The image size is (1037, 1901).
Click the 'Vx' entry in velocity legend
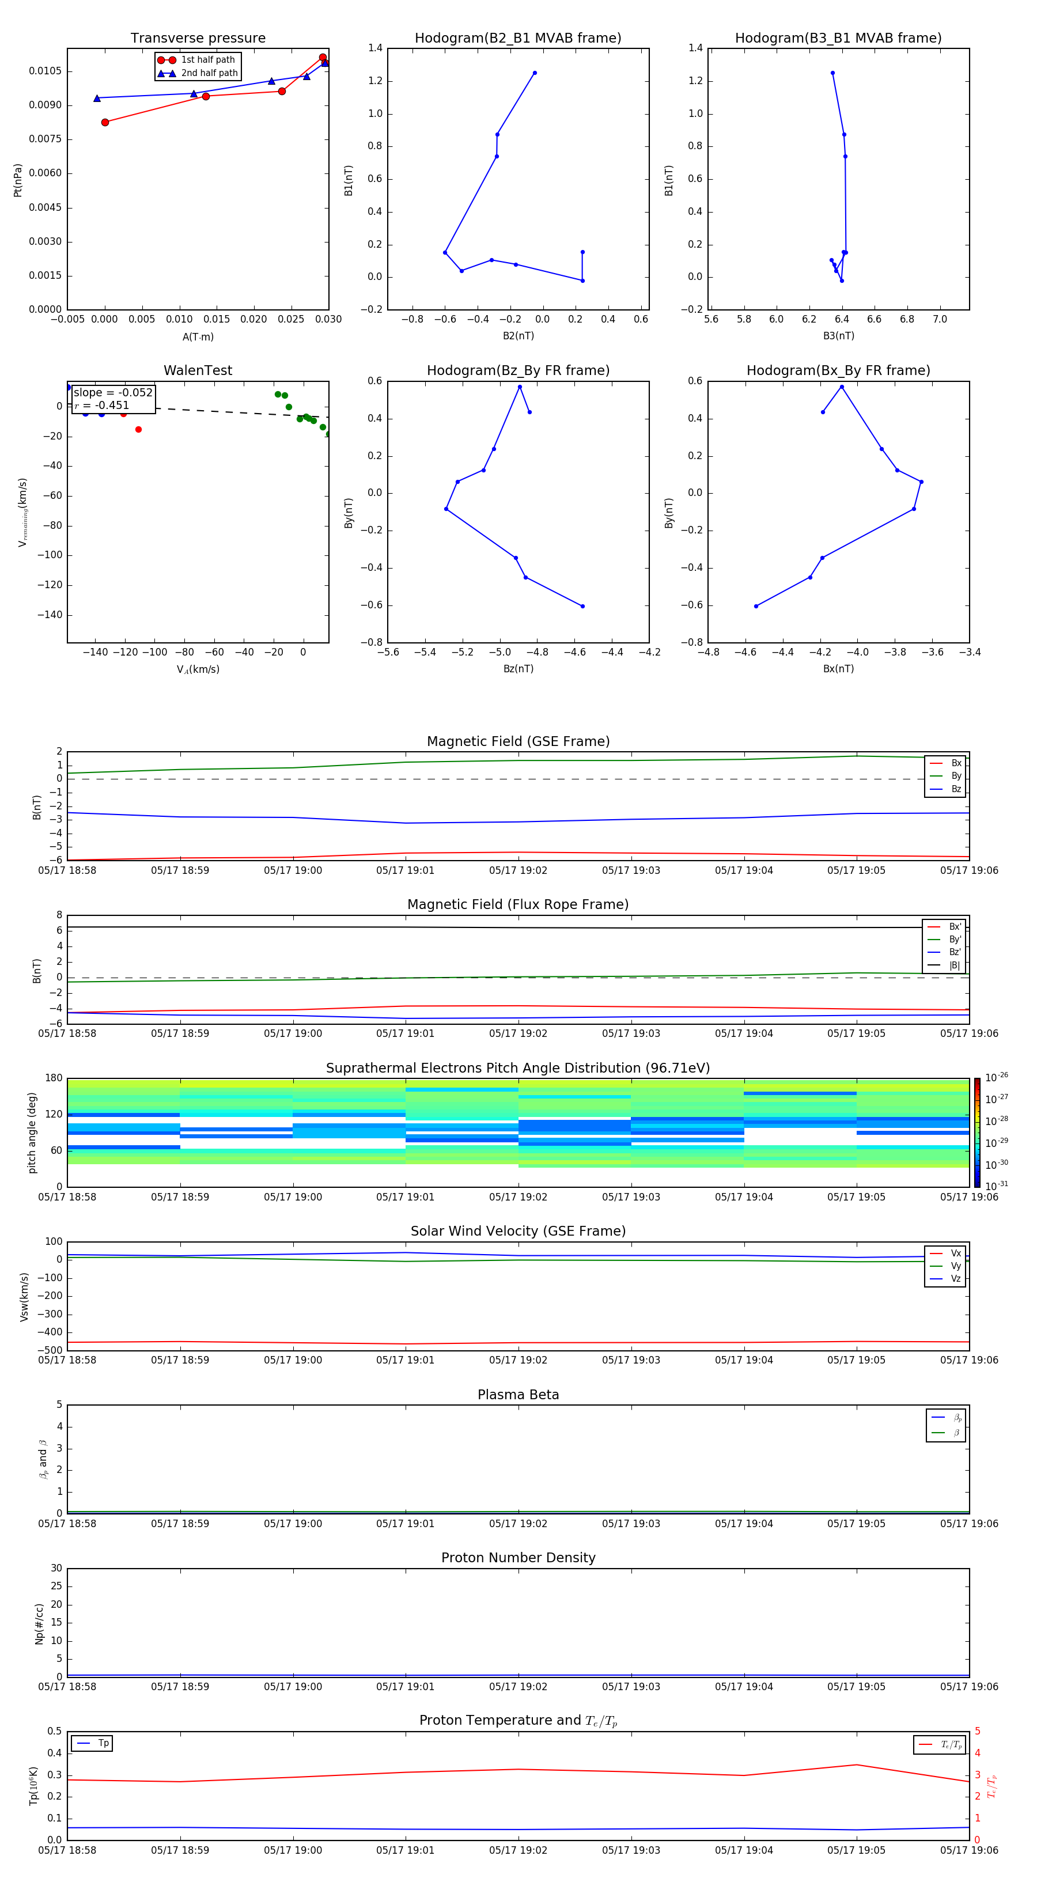point(946,1254)
